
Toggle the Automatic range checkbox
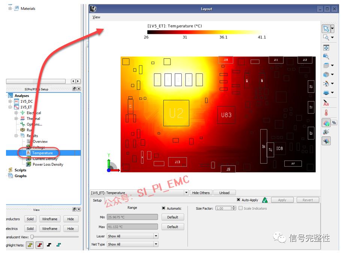click(x=163, y=208)
